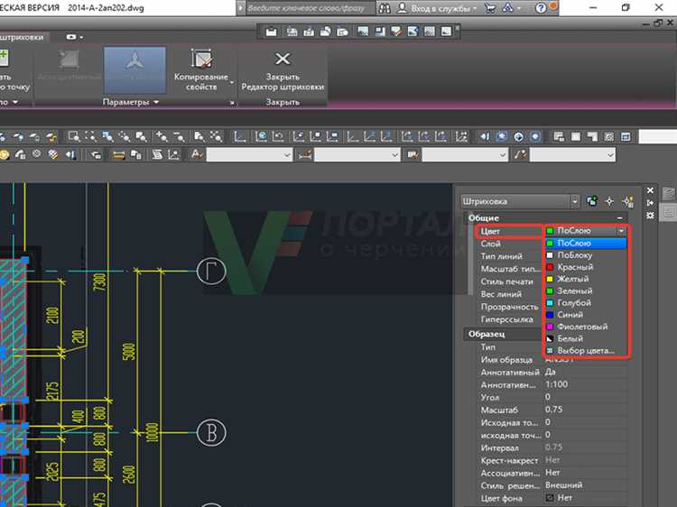Click the binoculars search icon in title bar
Viewport: 677px width, 507px height.
coord(384,8)
